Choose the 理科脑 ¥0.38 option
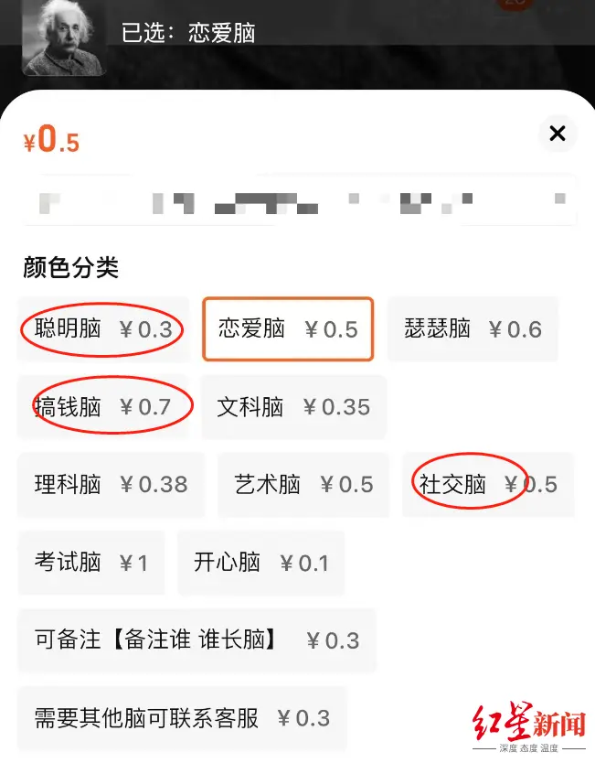The height and width of the screenshot is (763, 595). point(111,485)
